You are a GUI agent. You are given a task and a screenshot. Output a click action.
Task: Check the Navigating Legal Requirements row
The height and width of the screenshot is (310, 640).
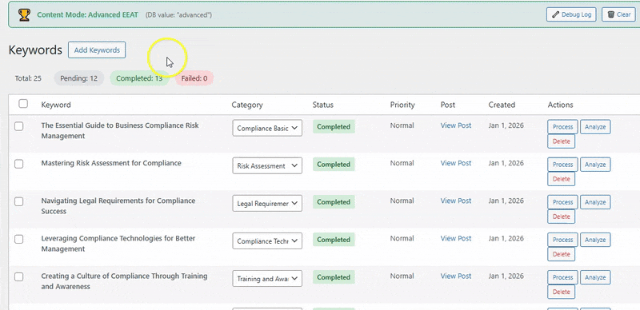[x=18, y=201]
